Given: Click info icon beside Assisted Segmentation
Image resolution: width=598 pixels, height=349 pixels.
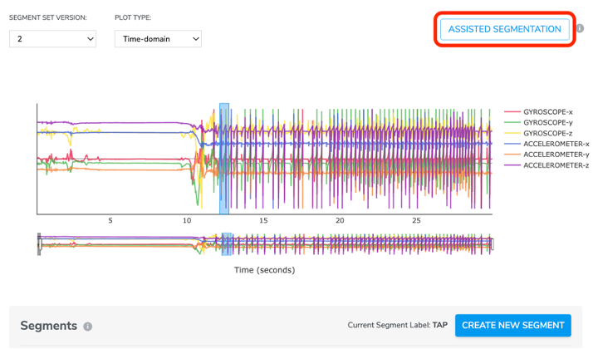Looking at the screenshot, I should pyautogui.click(x=580, y=29).
